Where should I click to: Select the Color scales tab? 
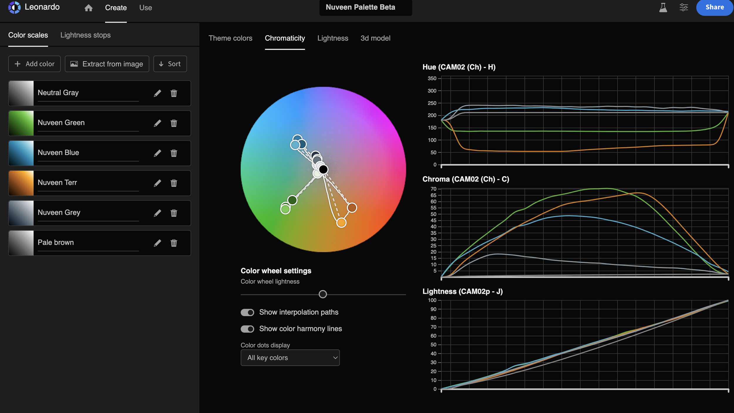coord(28,35)
